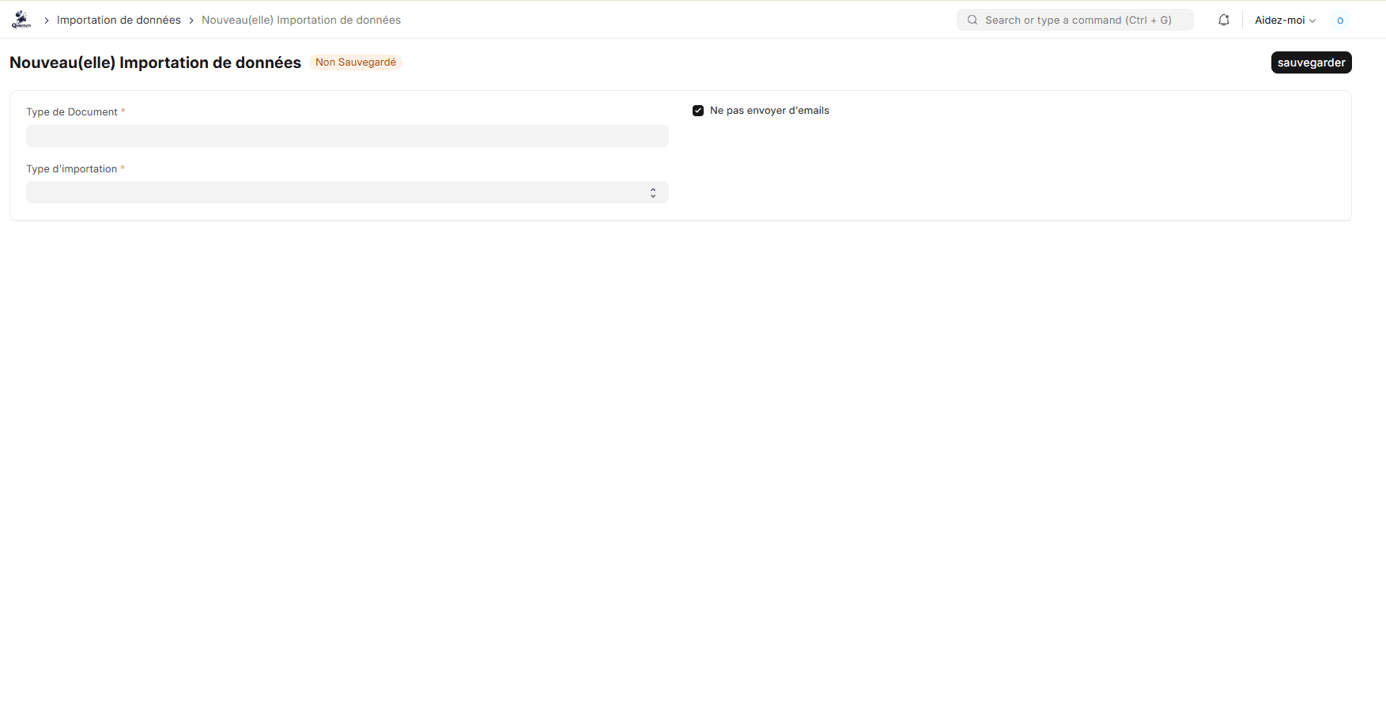Open the app logo home icon

tap(21, 20)
